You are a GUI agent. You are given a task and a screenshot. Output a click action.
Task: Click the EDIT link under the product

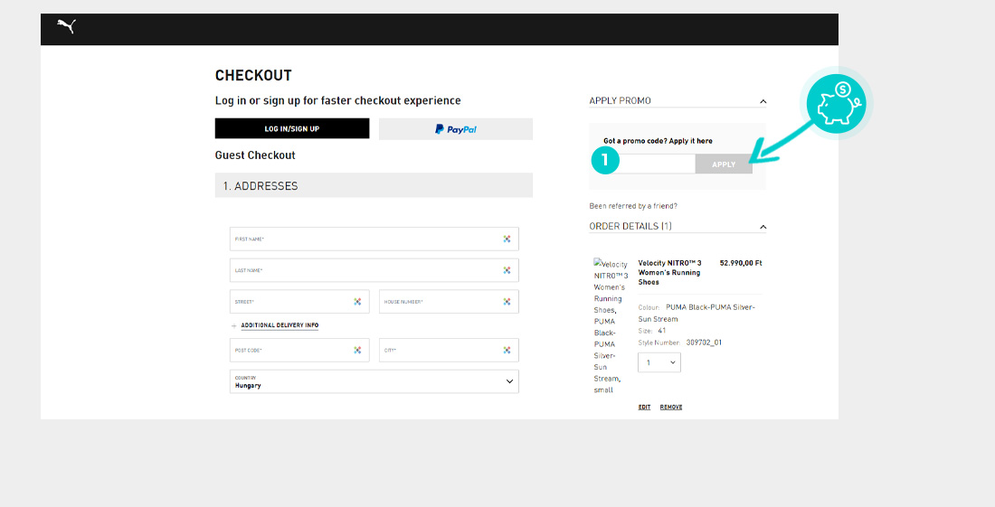point(644,407)
